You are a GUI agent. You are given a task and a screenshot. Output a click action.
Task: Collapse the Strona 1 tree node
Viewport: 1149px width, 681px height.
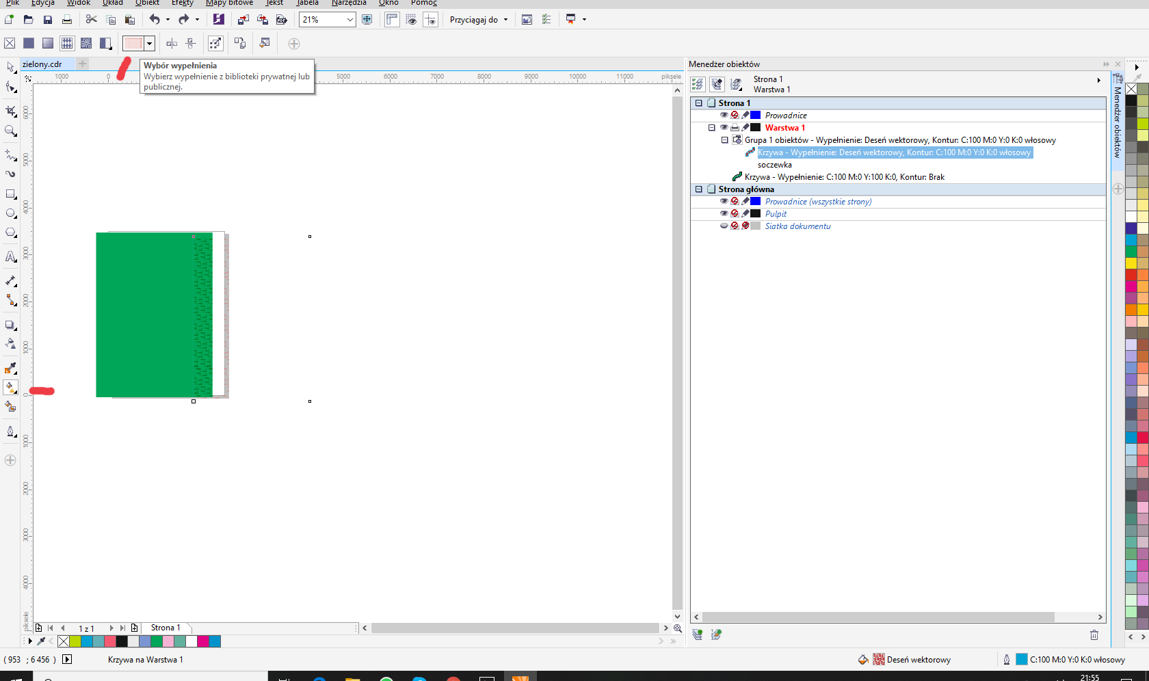[x=698, y=103]
